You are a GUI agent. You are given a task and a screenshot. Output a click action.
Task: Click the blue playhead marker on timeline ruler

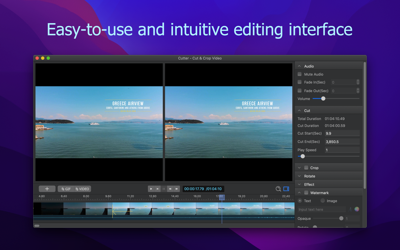(x=222, y=197)
